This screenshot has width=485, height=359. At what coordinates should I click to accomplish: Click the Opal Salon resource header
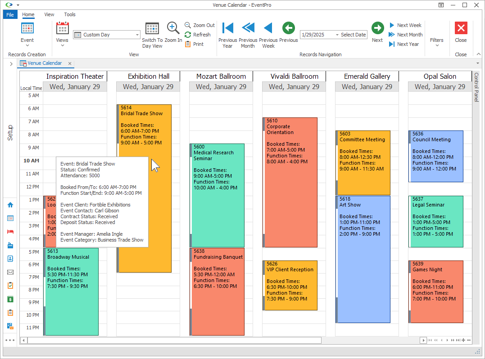pos(440,76)
